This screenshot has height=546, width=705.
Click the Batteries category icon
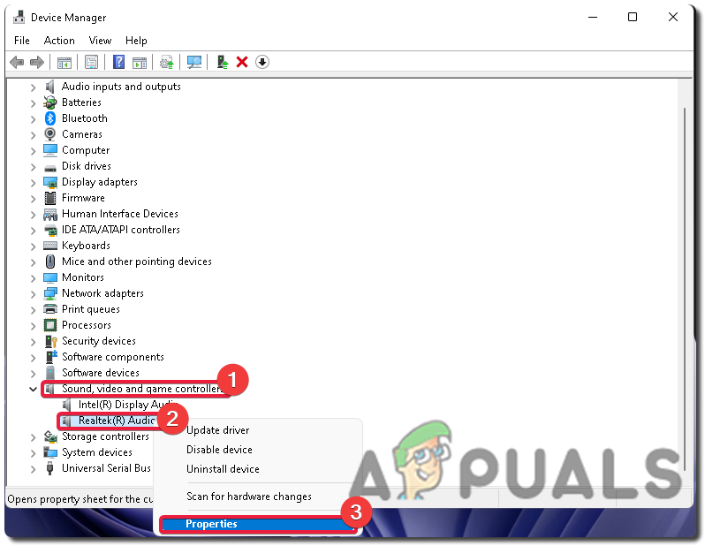pyautogui.click(x=49, y=102)
